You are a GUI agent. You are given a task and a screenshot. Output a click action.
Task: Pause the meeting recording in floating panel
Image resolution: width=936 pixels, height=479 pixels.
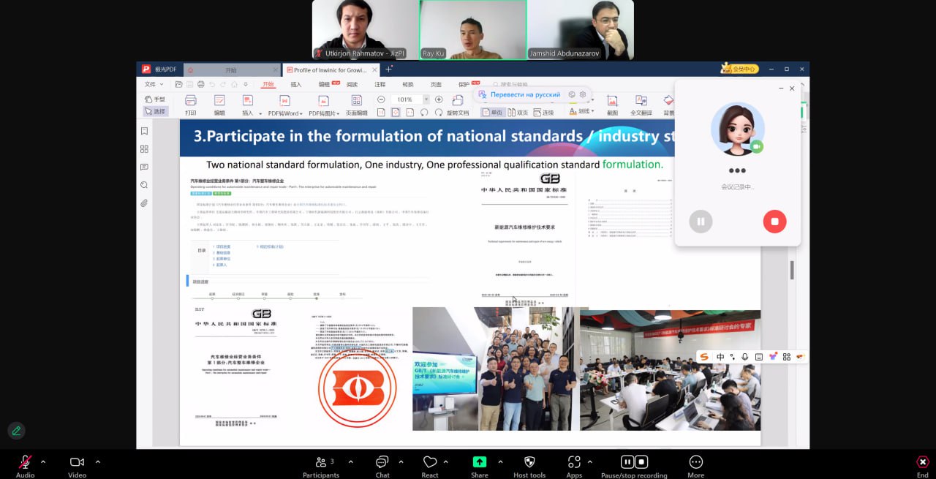coord(701,222)
